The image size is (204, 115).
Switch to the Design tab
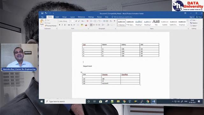[x=64, y=17]
